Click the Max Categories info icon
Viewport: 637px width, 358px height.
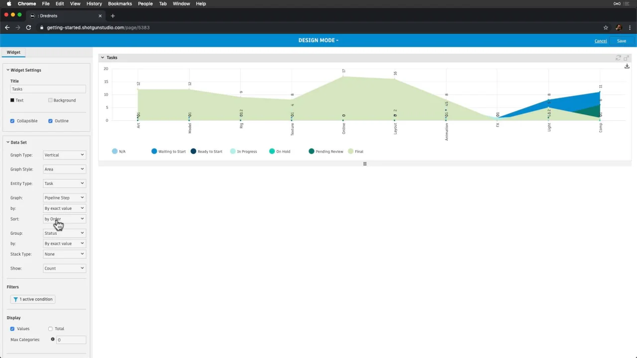coord(53,339)
